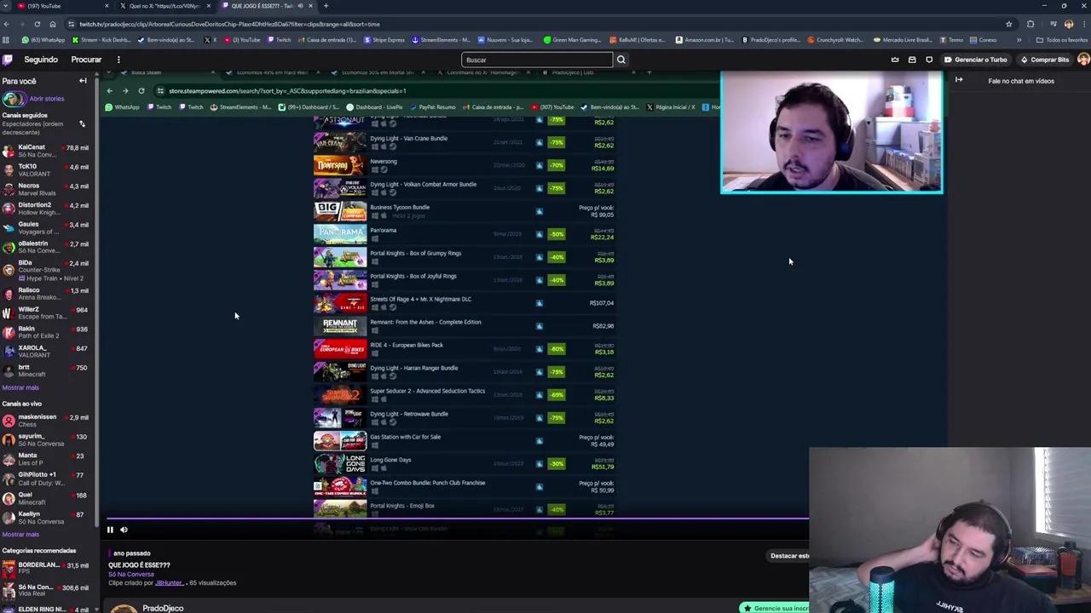The height and width of the screenshot is (613, 1091).
Task: Click Gerenciar o Turbo button
Action: tap(975, 60)
